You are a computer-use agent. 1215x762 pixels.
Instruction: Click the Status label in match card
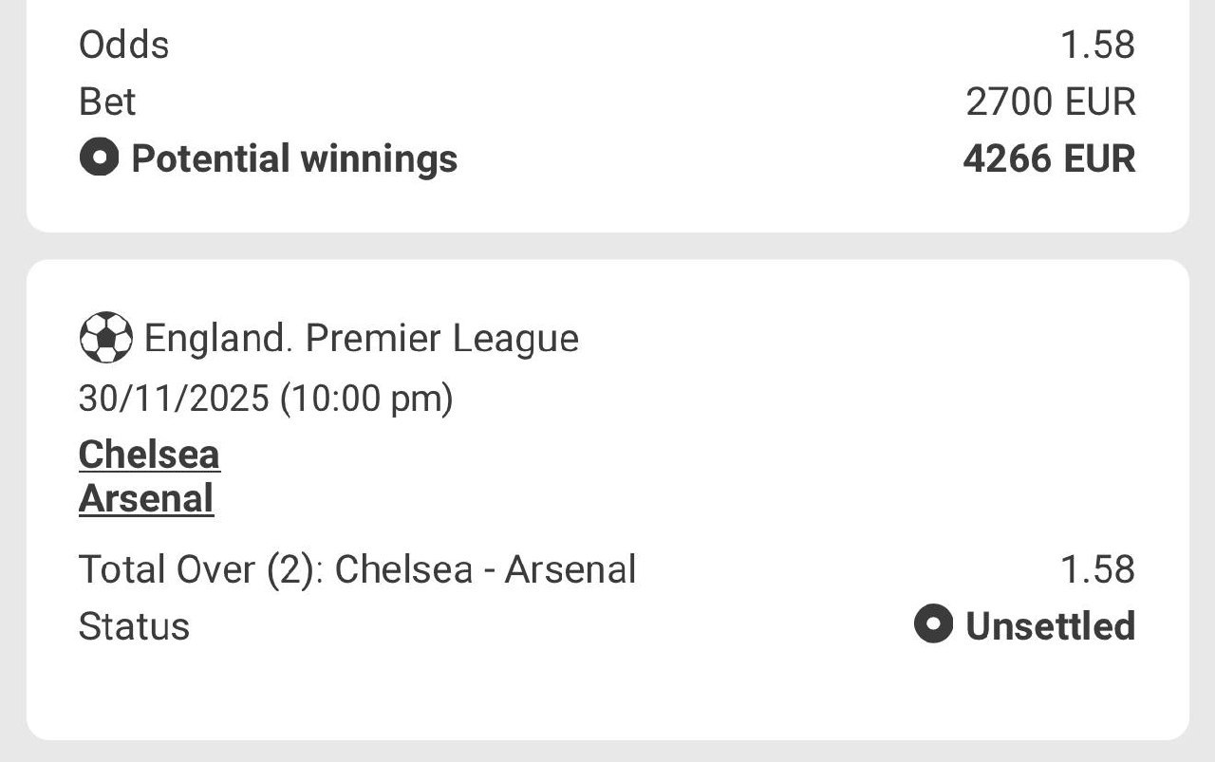134,626
